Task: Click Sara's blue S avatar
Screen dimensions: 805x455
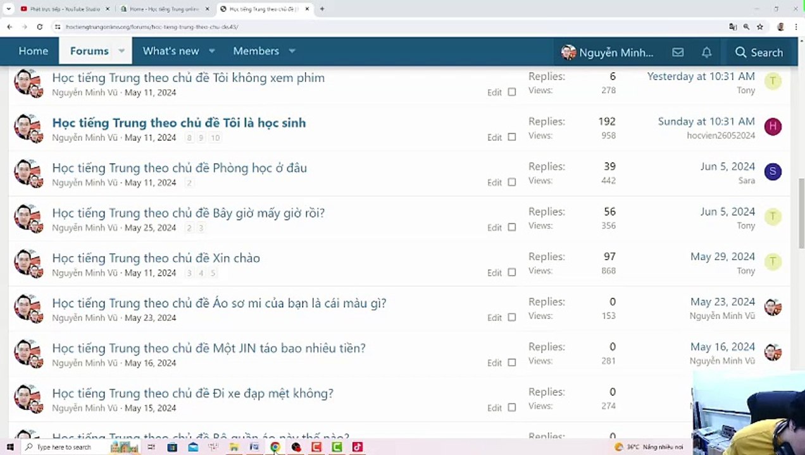Action: point(773,171)
